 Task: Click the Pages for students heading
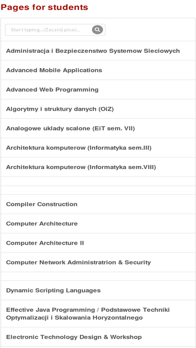pos(44,7)
